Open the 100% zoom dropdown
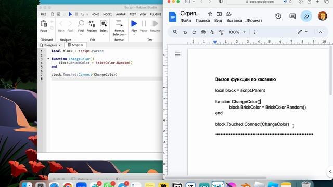 tap(237, 32)
